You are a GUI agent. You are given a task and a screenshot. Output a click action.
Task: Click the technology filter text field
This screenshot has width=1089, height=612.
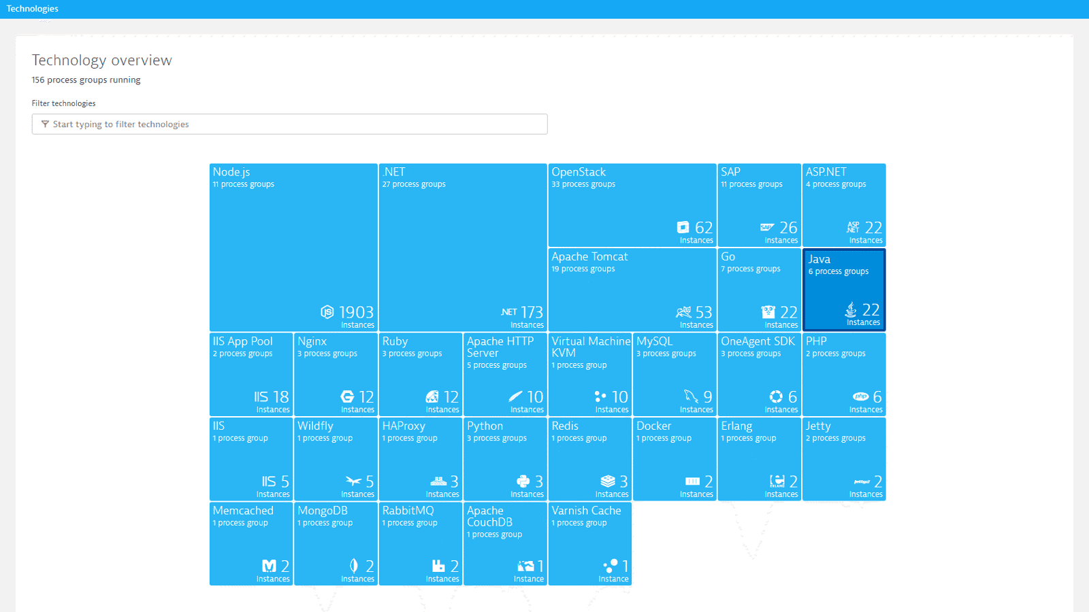click(x=289, y=124)
